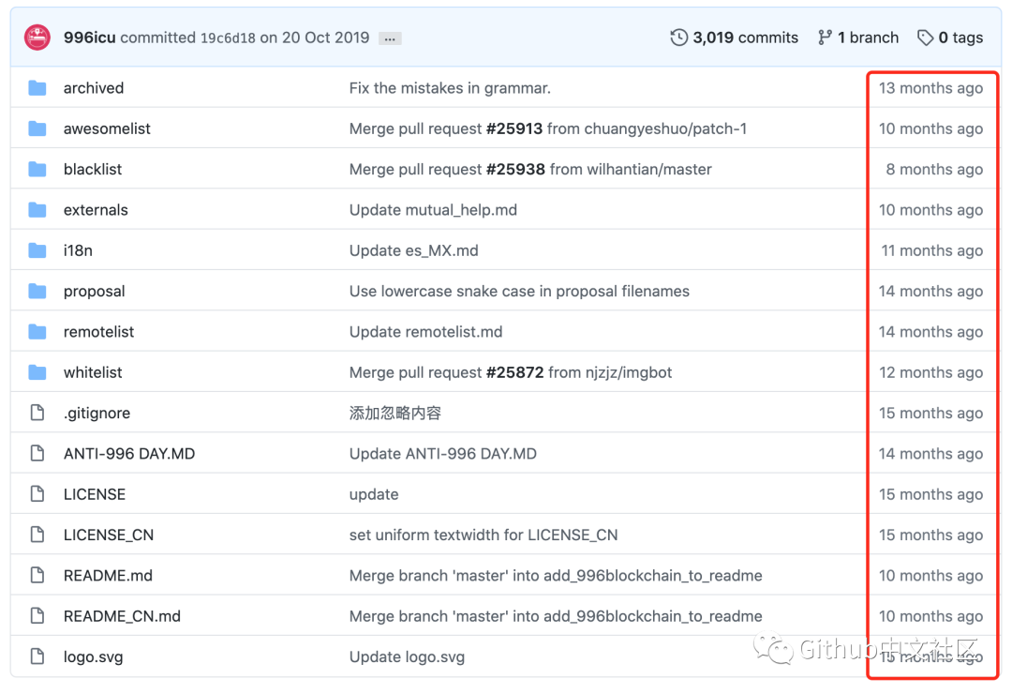Open pull request link #25872

[x=513, y=371]
